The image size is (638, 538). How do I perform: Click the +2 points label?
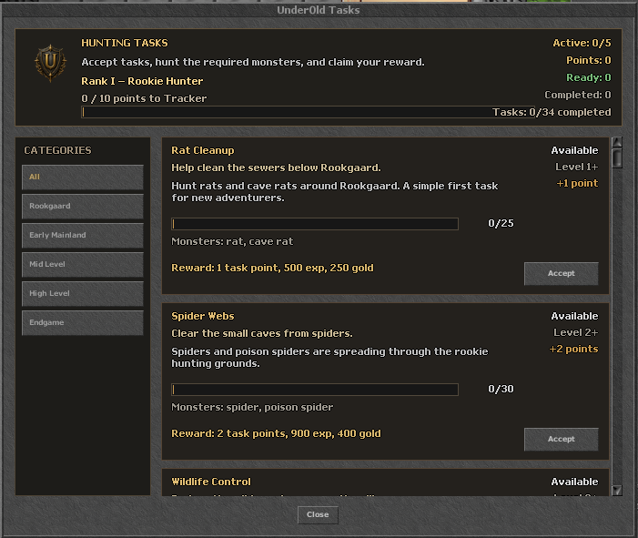[573, 350]
